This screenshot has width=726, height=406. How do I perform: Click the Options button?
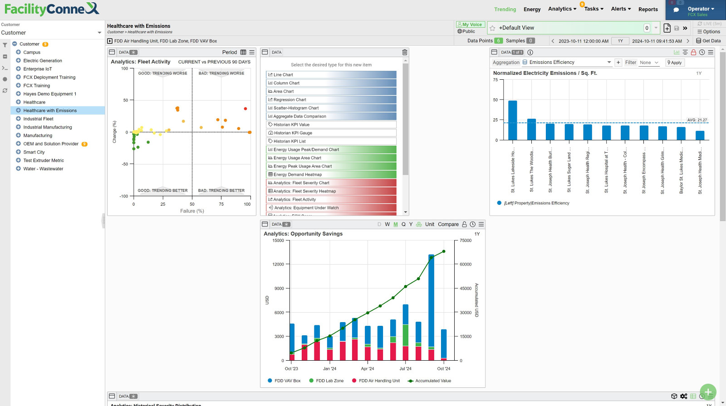click(x=709, y=32)
